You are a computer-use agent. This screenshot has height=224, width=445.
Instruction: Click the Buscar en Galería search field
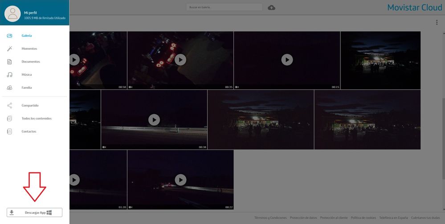click(224, 8)
